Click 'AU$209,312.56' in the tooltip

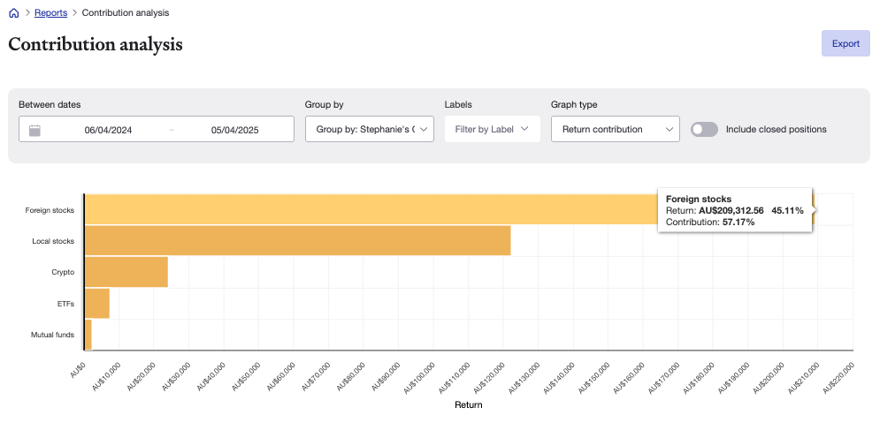pyautogui.click(x=731, y=210)
